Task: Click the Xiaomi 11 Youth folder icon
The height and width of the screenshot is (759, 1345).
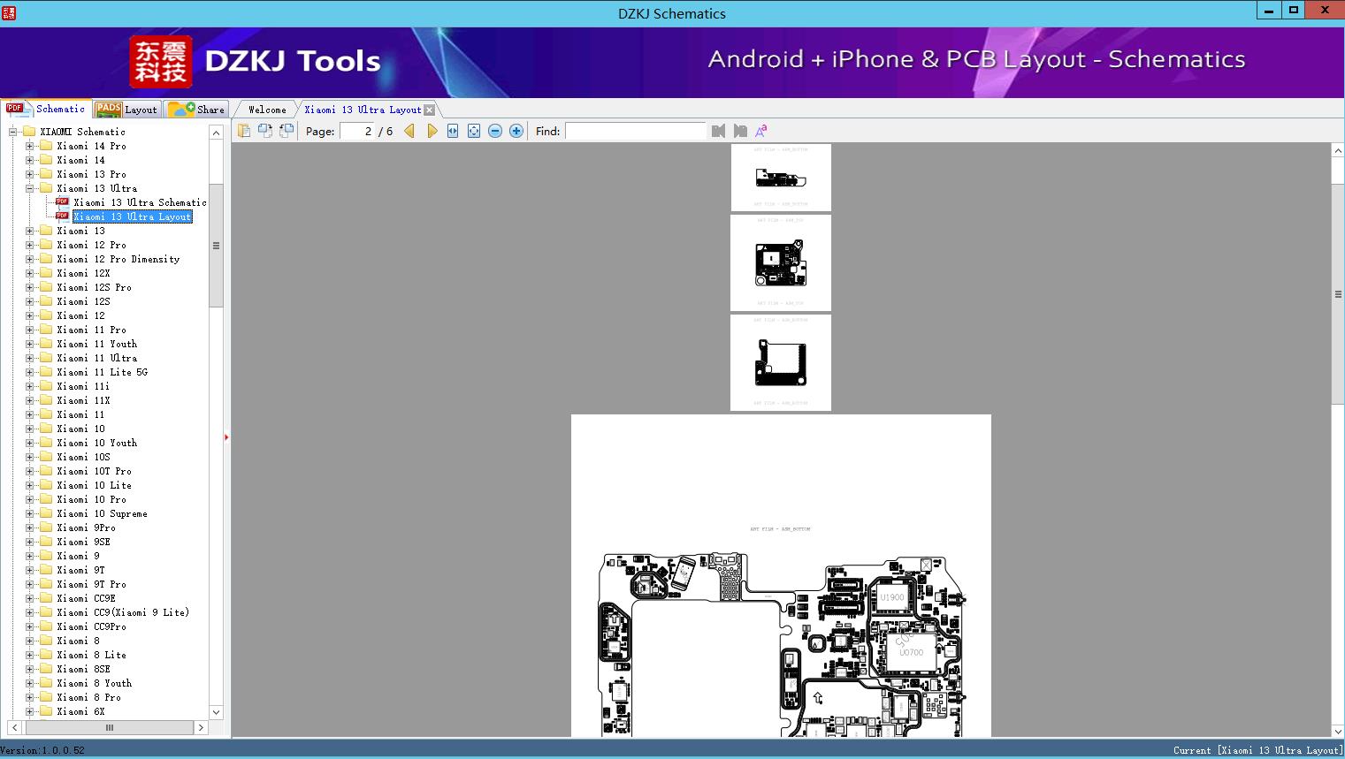Action: tap(46, 344)
